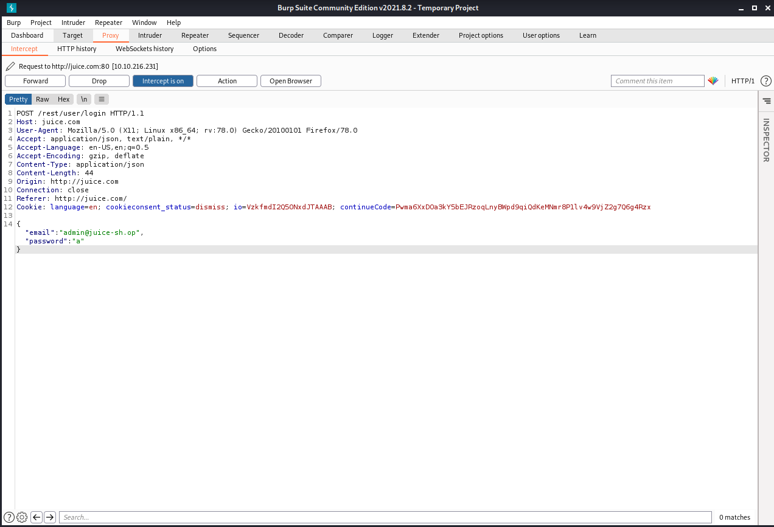774x527 pixels.
Task: Switch to the Repeater tab
Action: point(195,35)
